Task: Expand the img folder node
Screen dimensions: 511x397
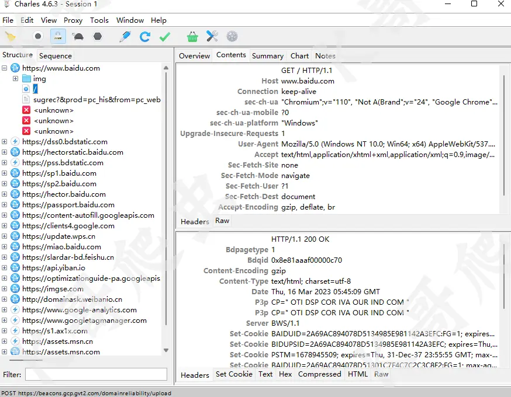Action: [16, 79]
